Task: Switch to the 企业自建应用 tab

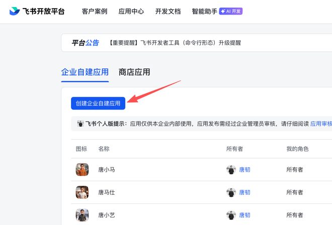Action: pos(85,72)
